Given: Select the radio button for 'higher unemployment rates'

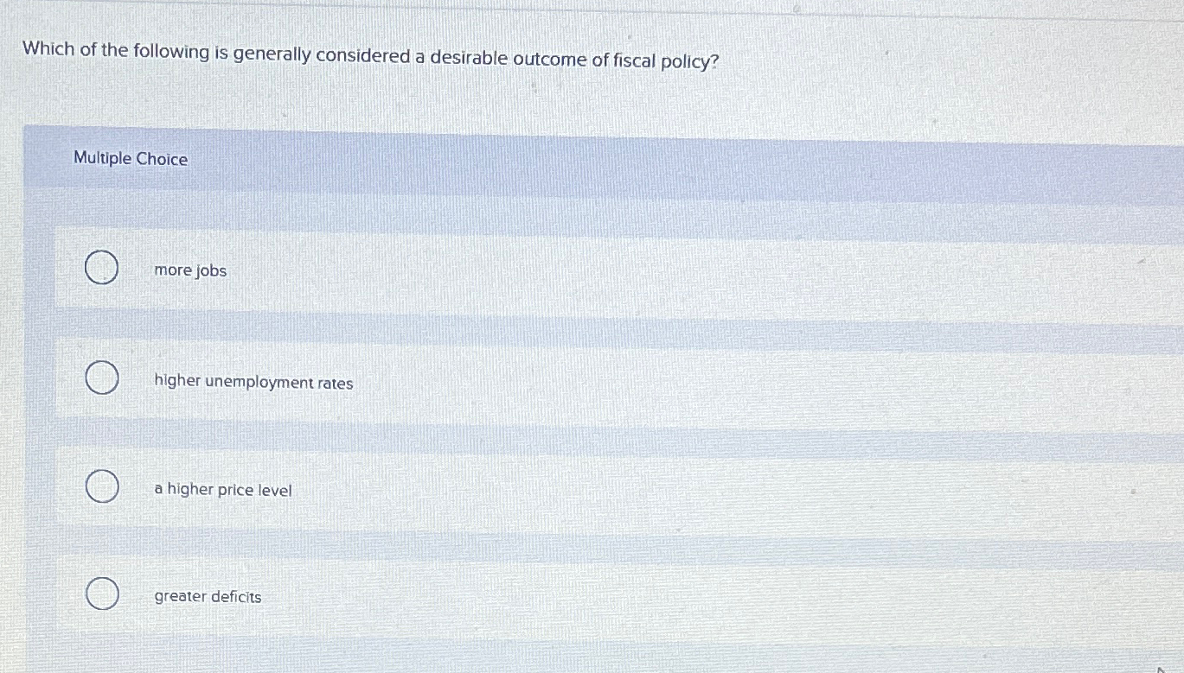Looking at the screenshot, I should [x=101, y=378].
